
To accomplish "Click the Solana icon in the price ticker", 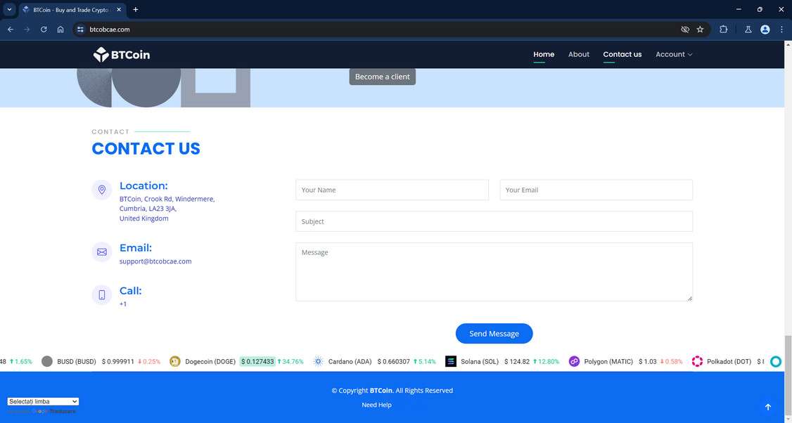I will pyautogui.click(x=450, y=361).
